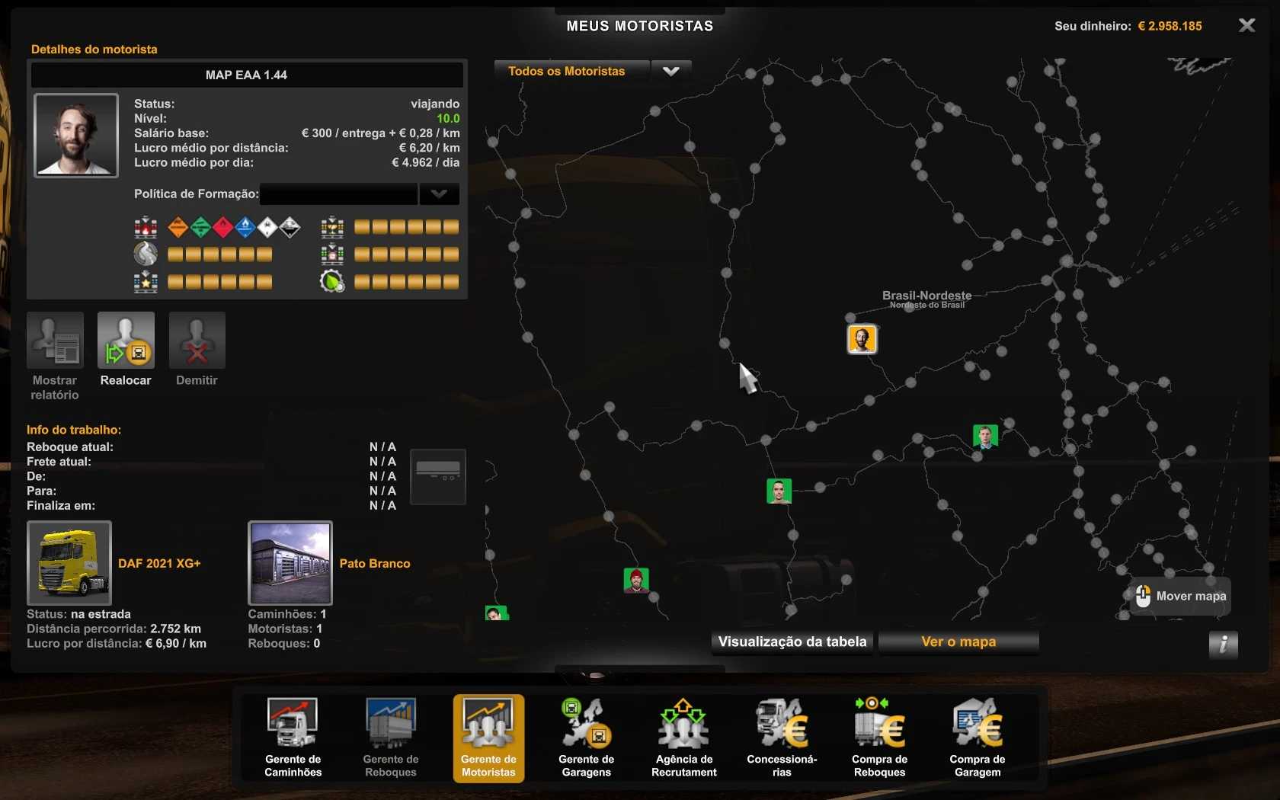Open Política de Formação dropdown arrow
The height and width of the screenshot is (800, 1280).
(x=439, y=194)
